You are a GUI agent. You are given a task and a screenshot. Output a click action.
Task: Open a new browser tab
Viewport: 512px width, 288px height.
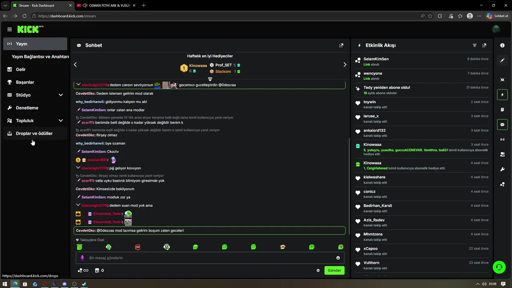click(x=144, y=5)
